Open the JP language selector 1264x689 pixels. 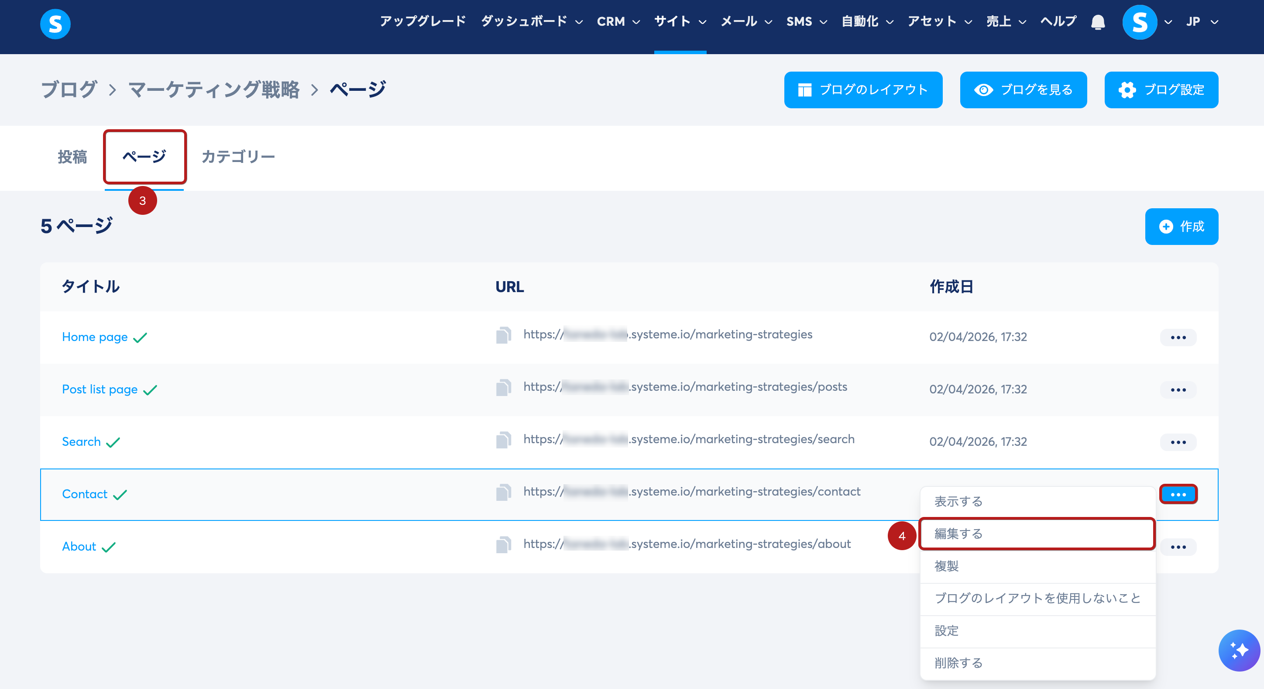pyautogui.click(x=1201, y=21)
